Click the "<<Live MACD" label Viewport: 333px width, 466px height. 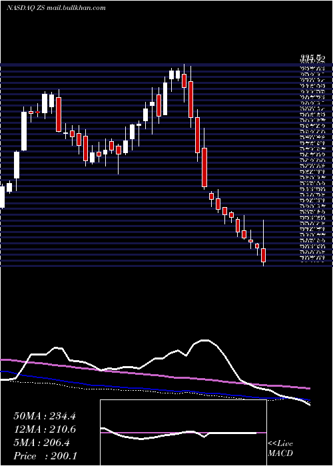280,448
